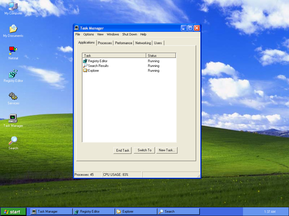289x216 pixels.
Task: Select the 'Registry Editor' task row
Action: pyautogui.click(x=129, y=61)
